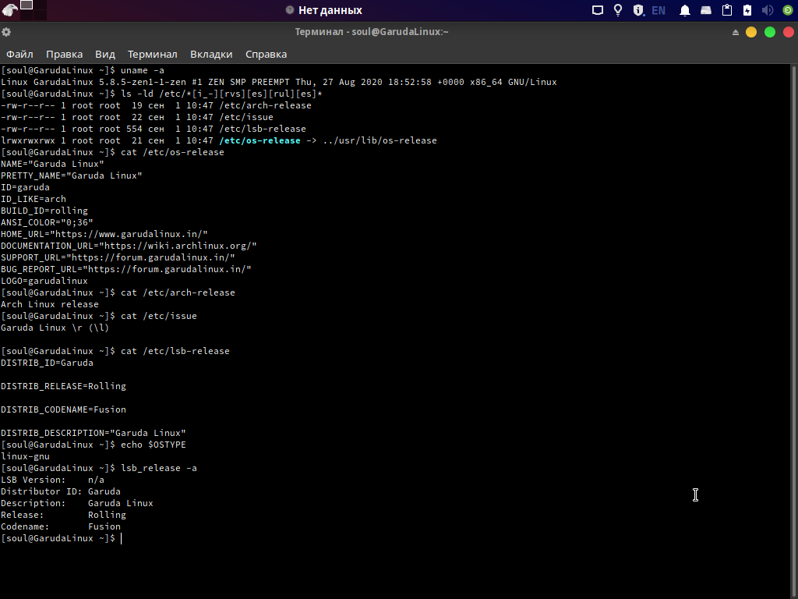Click the HOME_URL garudalinux.in line

(x=104, y=234)
